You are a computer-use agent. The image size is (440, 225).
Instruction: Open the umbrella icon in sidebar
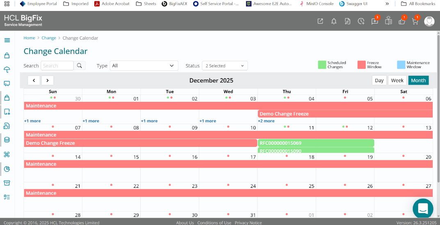7,70
